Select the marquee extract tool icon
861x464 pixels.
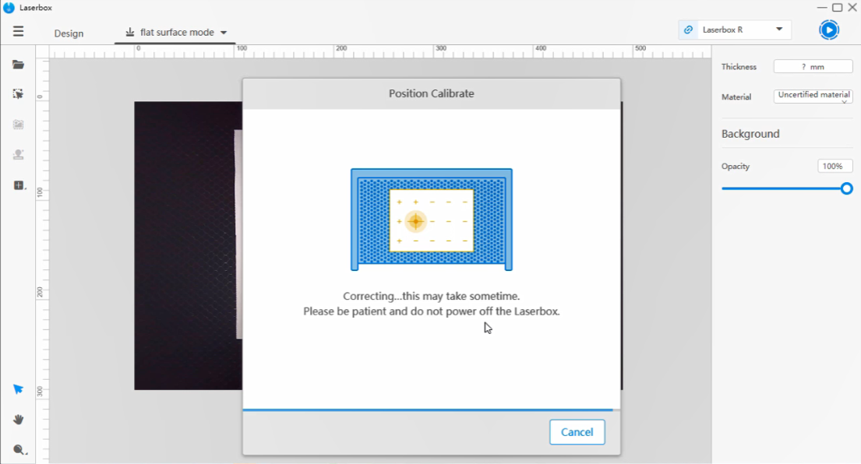click(x=18, y=94)
